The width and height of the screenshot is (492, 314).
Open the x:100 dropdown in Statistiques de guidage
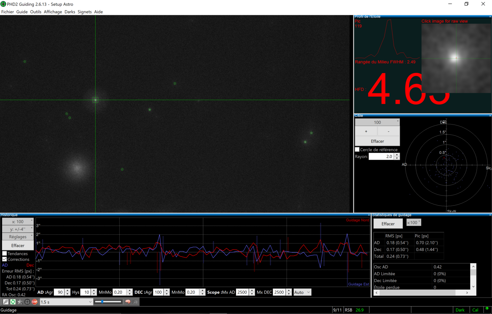(414, 223)
